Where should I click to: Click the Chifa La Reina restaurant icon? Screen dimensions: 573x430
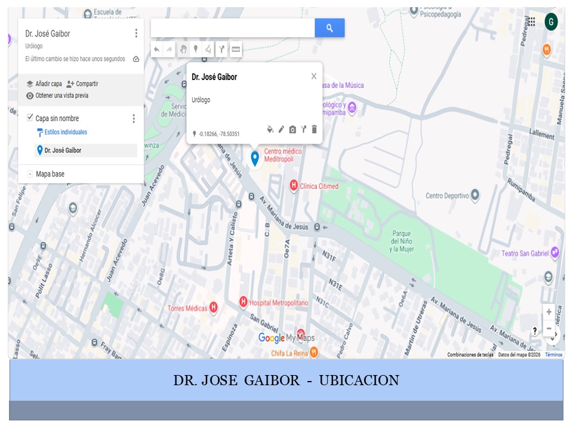(314, 352)
